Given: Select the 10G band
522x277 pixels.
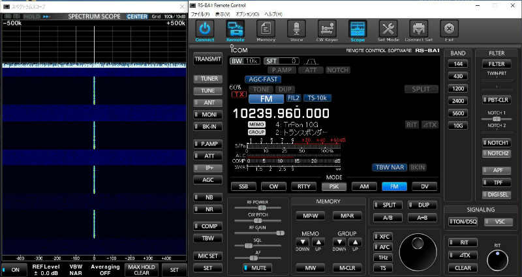Looking at the screenshot, I should [458, 125].
